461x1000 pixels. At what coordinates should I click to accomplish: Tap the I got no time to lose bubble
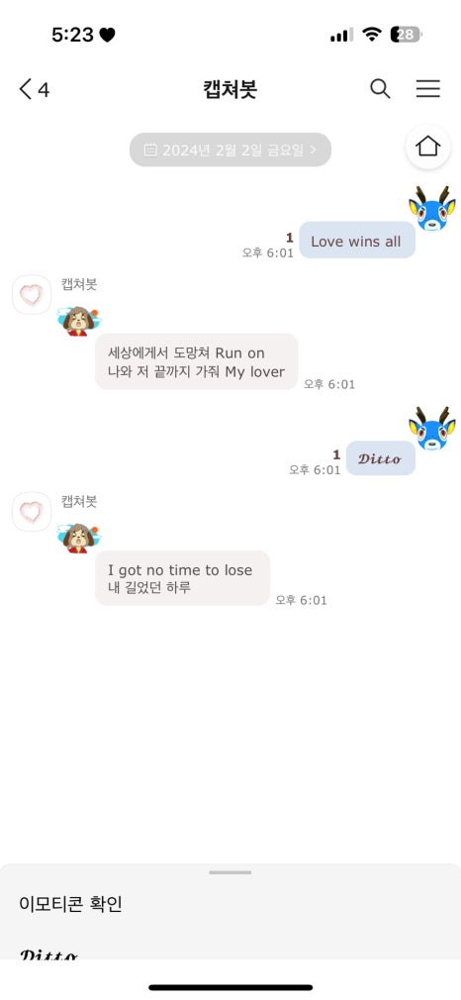182,578
